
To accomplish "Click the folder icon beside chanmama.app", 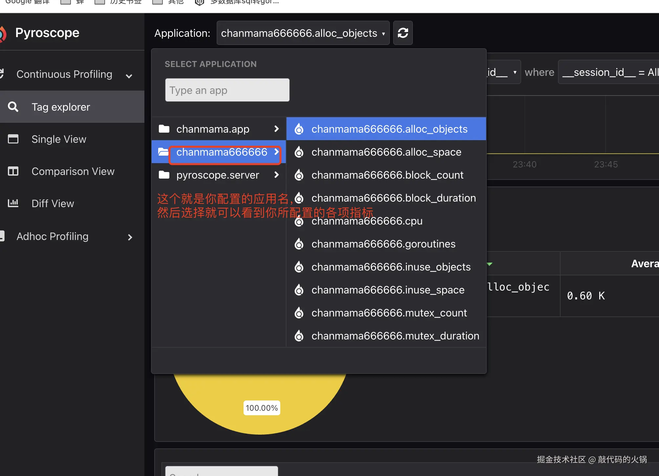I will pyautogui.click(x=164, y=129).
